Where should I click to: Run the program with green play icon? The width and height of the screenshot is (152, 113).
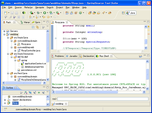45,13
